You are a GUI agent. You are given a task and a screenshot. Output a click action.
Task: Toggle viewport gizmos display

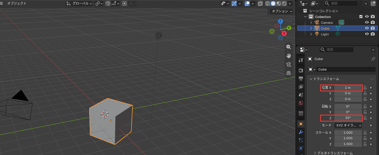(x=234, y=3)
